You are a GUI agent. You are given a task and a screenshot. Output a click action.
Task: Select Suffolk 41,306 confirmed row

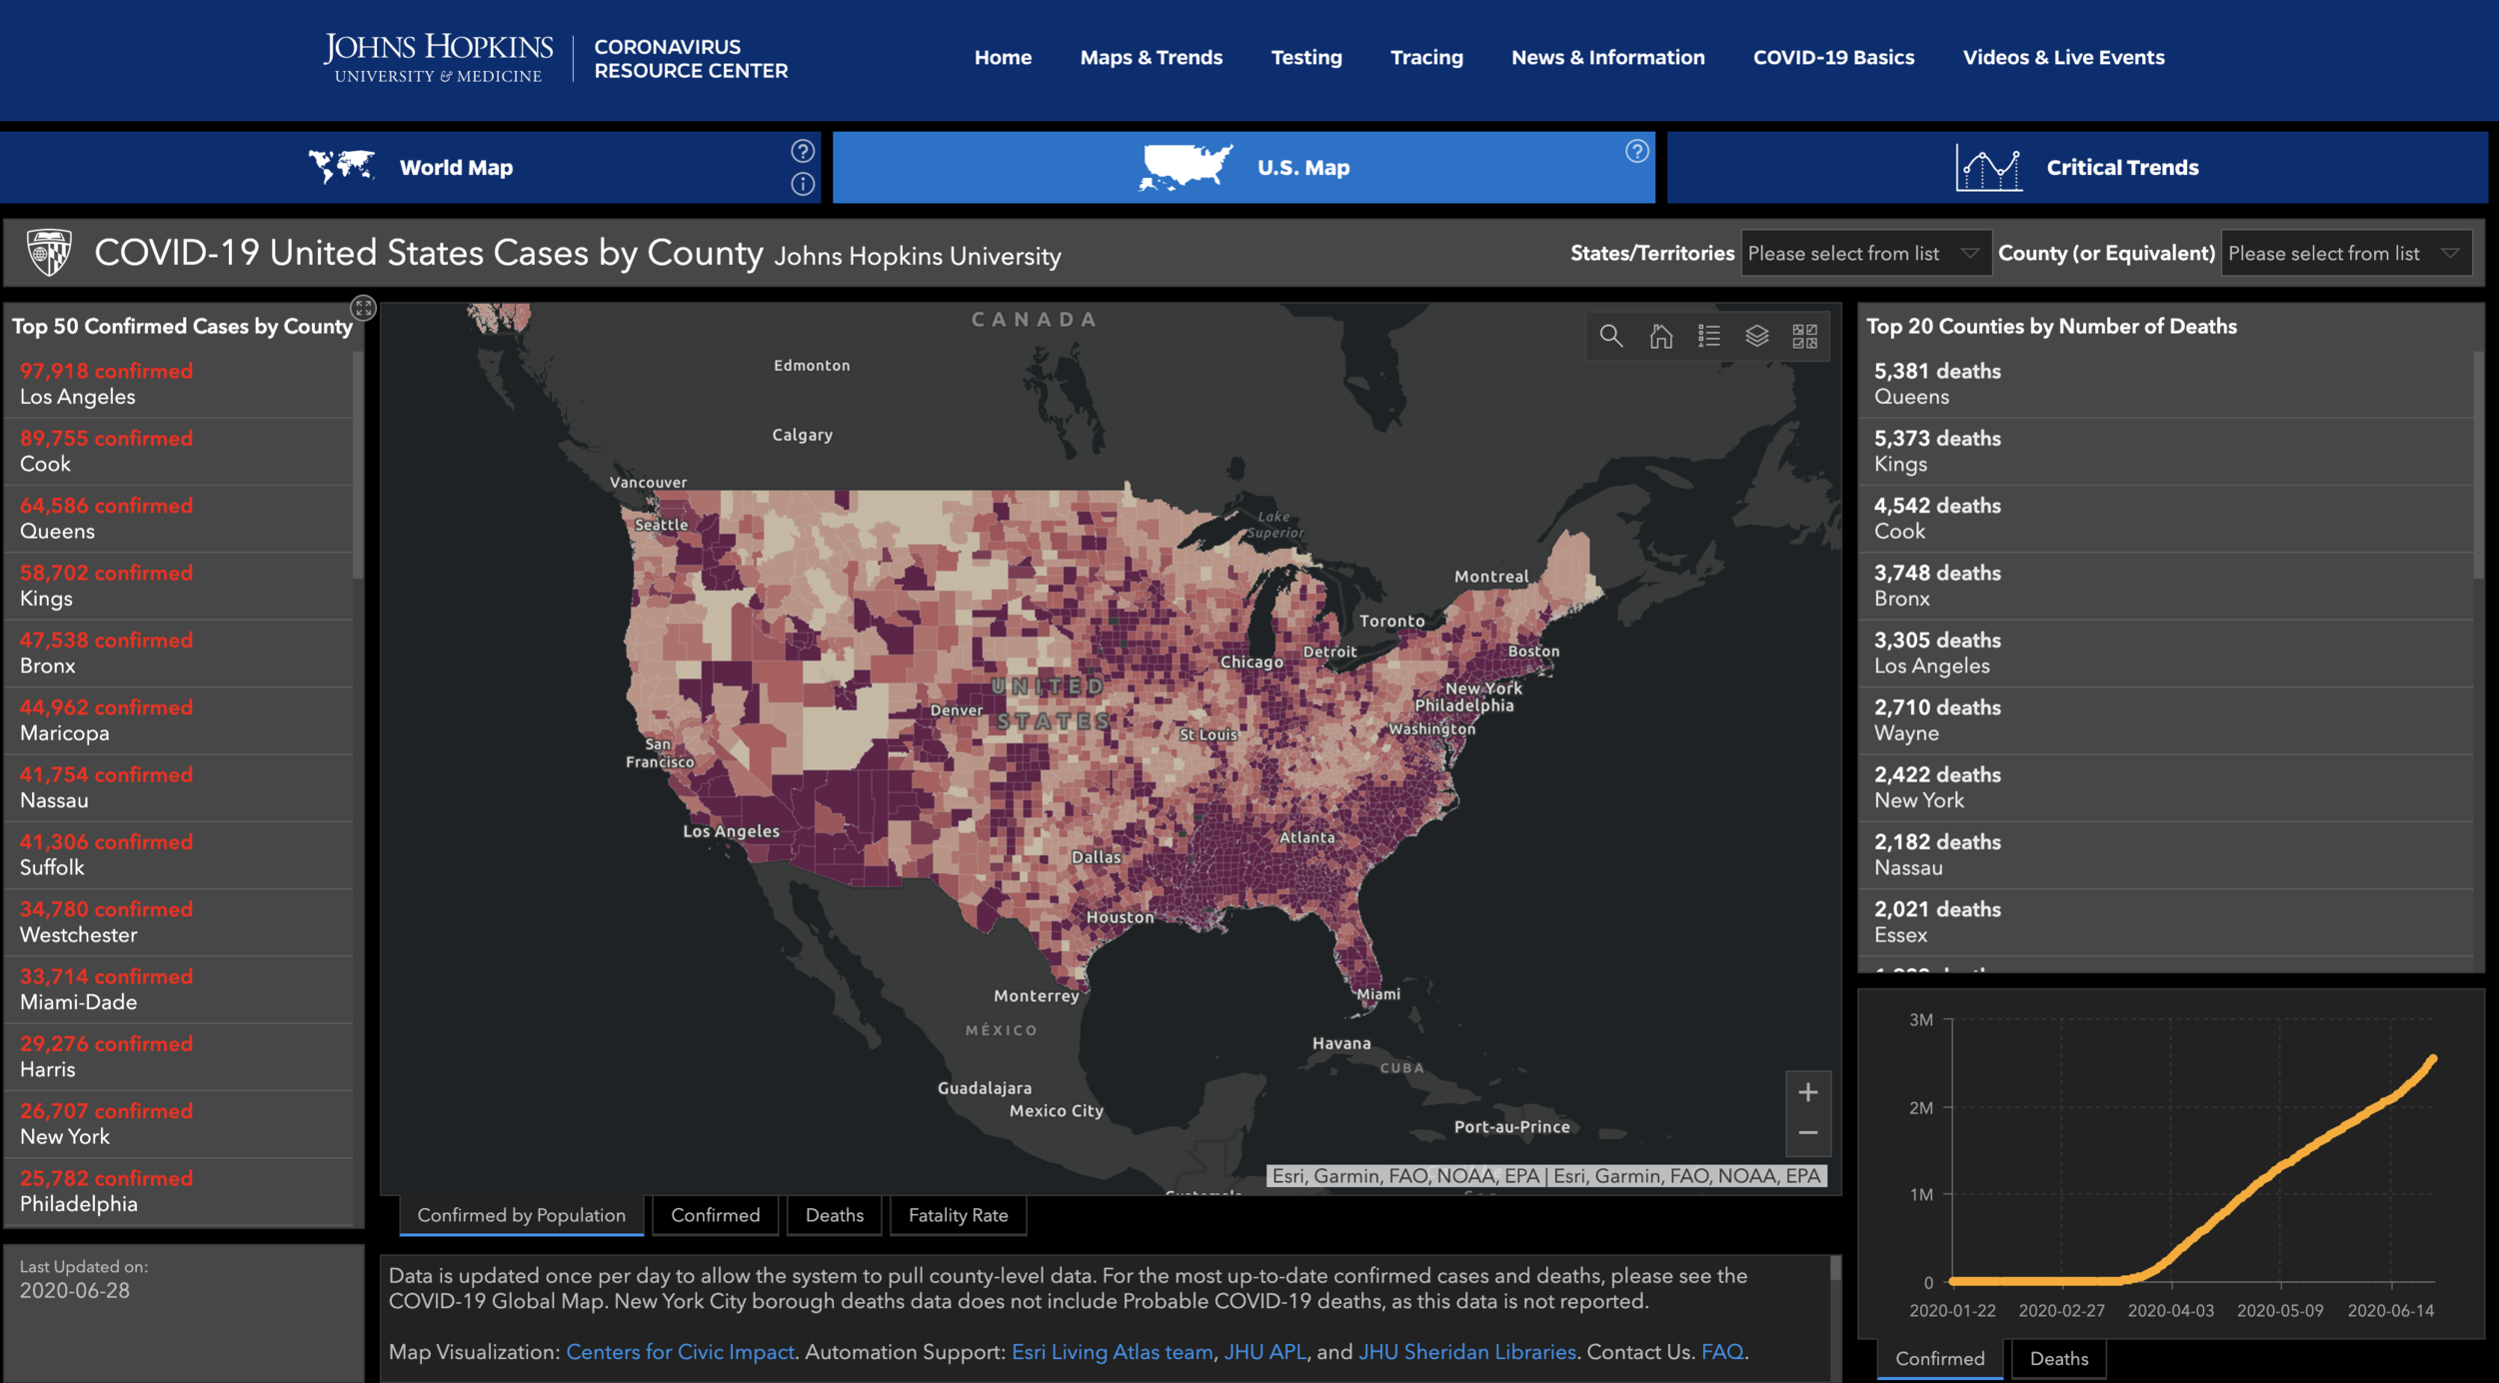point(179,854)
